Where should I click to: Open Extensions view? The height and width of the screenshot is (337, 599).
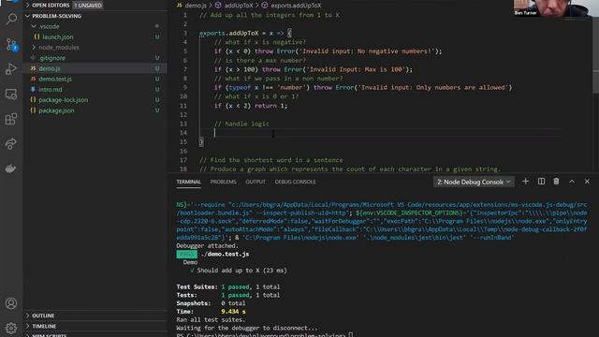pos(11,119)
